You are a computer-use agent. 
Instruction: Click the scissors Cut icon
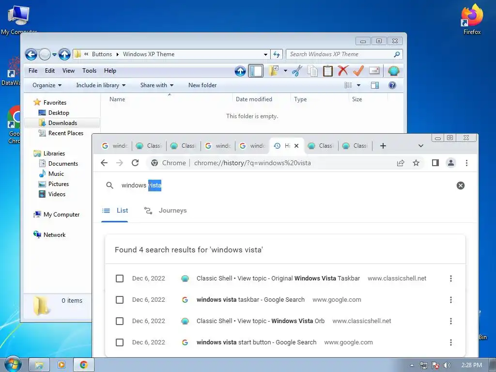pyautogui.click(x=297, y=71)
